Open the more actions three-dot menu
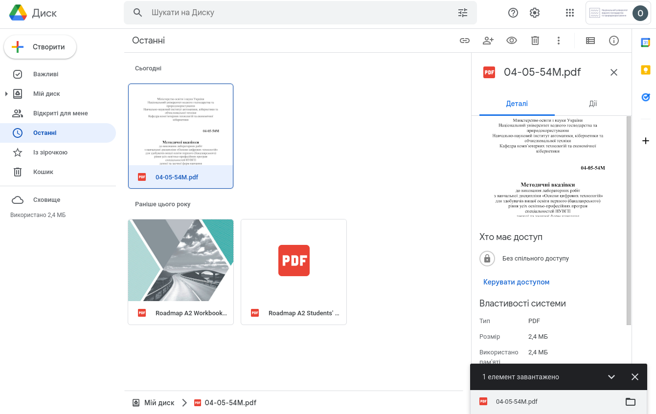The image size is (656, 414). (558, 41)
